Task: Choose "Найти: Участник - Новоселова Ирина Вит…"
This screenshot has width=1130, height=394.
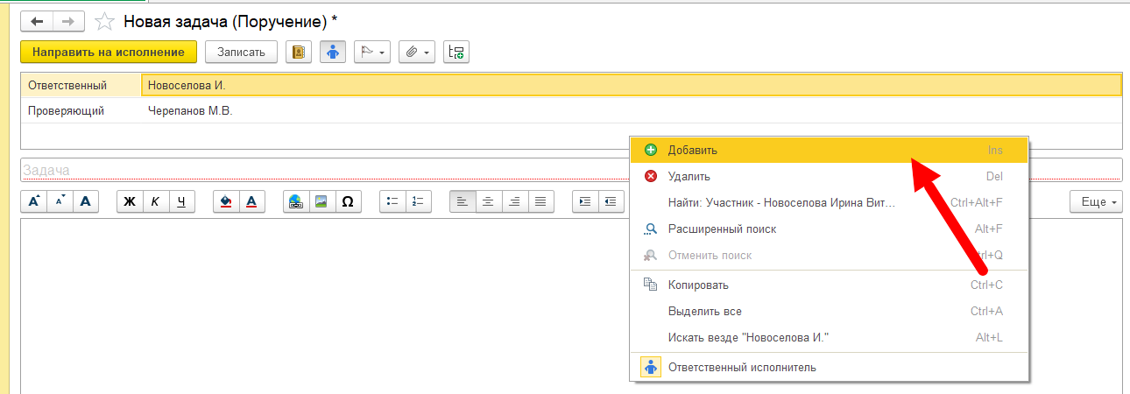Action: click(830, 203)
